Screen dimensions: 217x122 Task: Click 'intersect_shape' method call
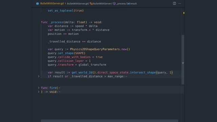[143, 73]
